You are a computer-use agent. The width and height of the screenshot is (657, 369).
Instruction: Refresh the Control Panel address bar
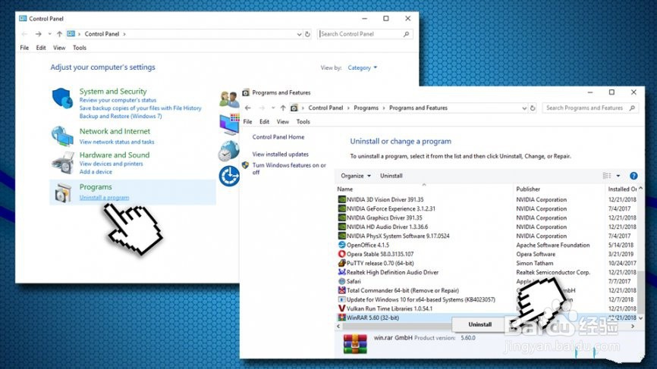coord(307,34)
